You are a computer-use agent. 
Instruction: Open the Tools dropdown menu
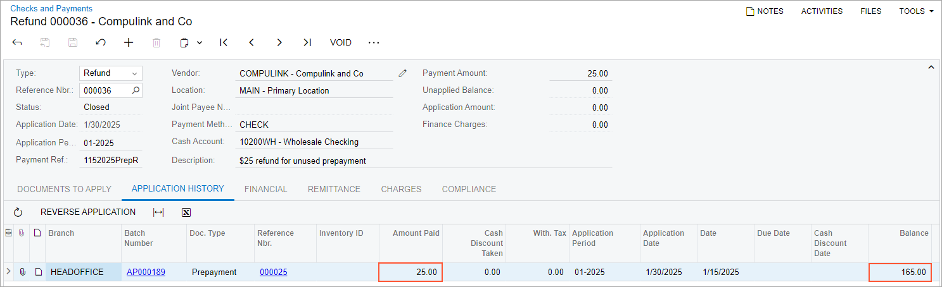pos(916,11)
